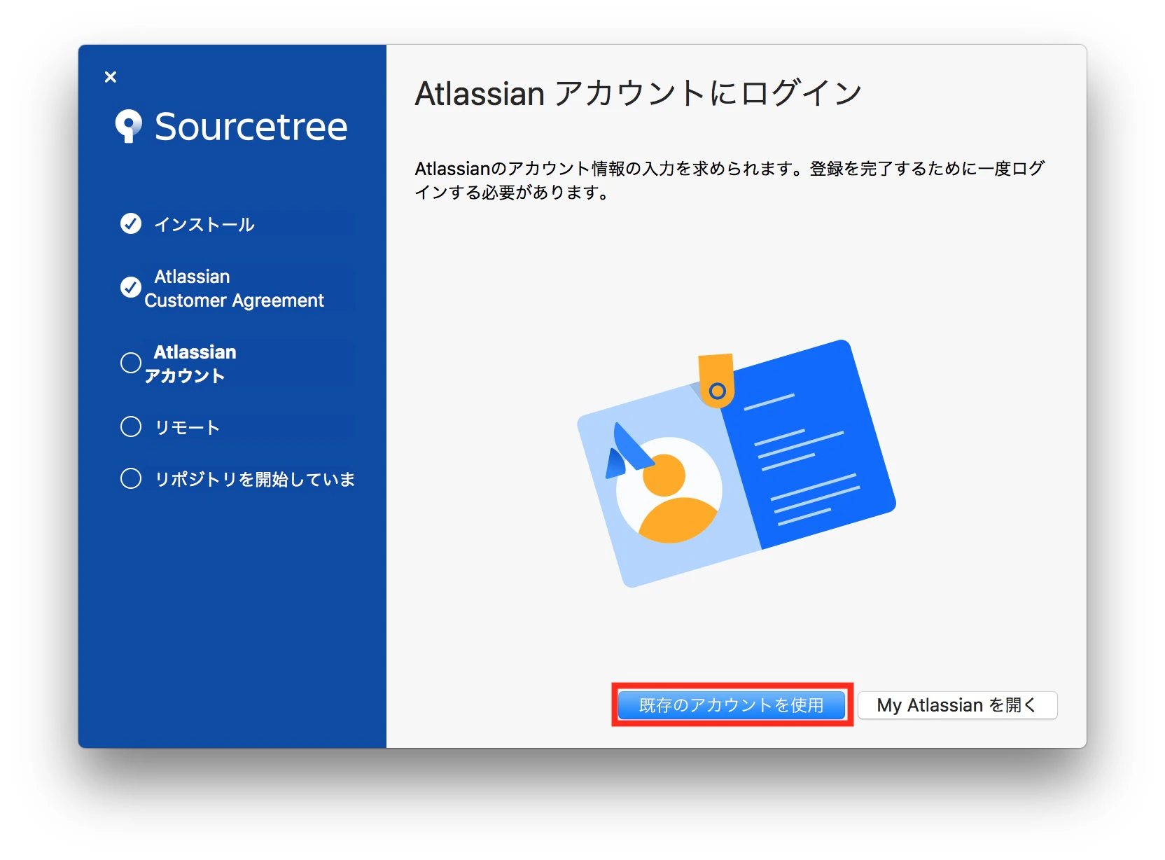Image resolution: width=1165 pixels, height=860 pixels.
Task: Close the Sourcetree setup window with X
Action: (x=110, y=77)
